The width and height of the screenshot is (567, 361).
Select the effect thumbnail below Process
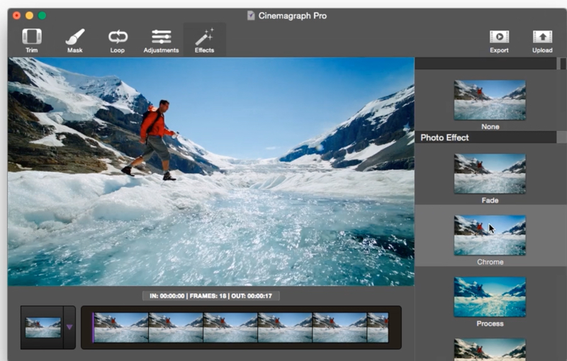click(x=490, y=350)
